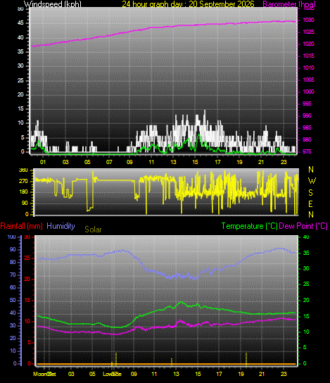Select the Solar legend label
The width and height of the screenshot is (330, 383).
[x=93, y=230]
